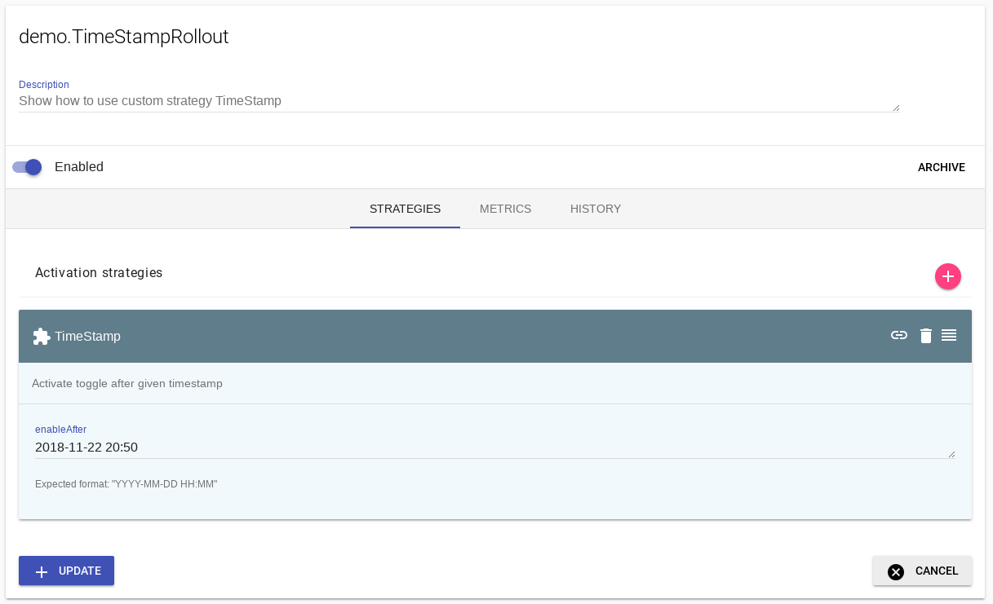Click the resize handle of Description textarea
The height and width of the screenshot is (604, 993).
point(896,108)
